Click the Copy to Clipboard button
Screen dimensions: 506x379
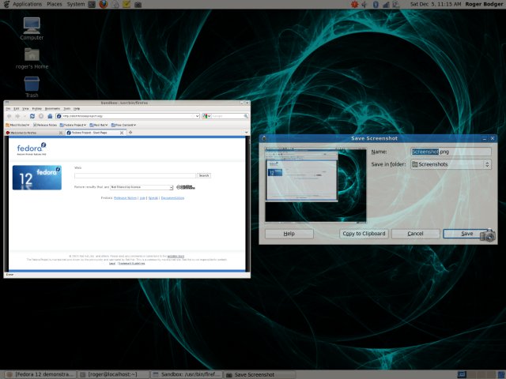tap(363, 234)
